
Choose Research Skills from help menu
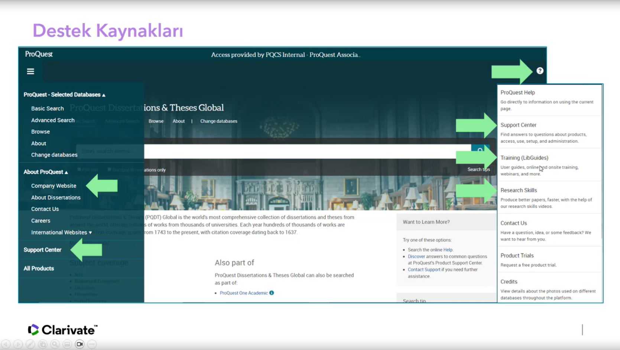click(x=518, y=190)
